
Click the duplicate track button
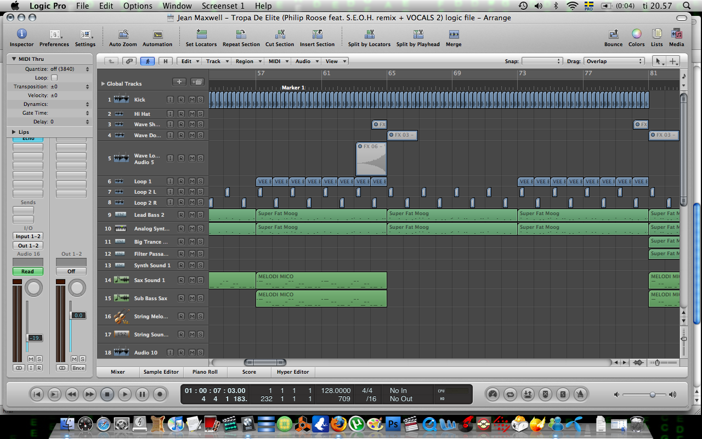click(197, 82)
